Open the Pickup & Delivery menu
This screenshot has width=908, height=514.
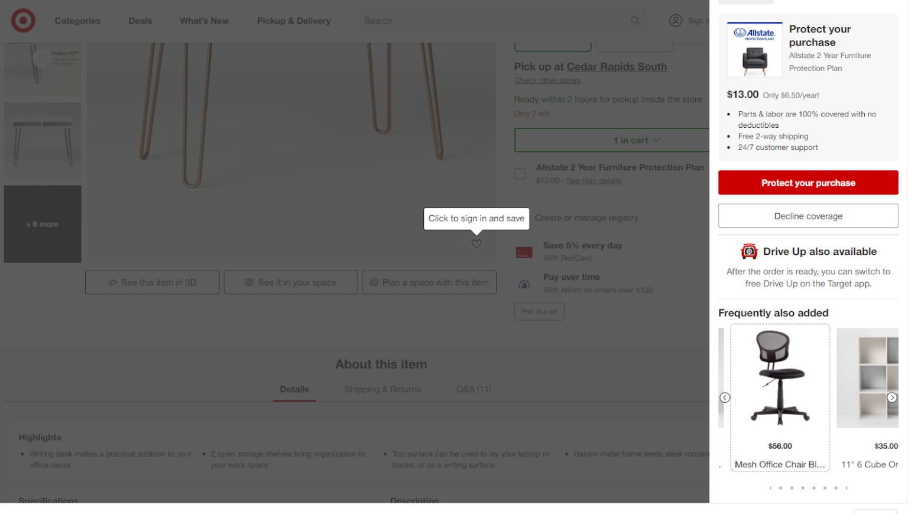[294, 21]
